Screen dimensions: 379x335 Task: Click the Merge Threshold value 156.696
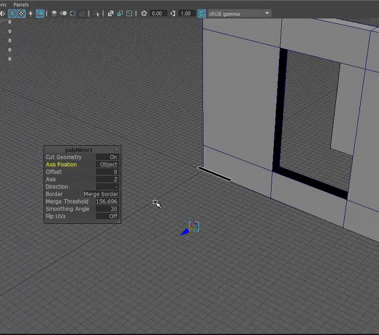(107, 202)
